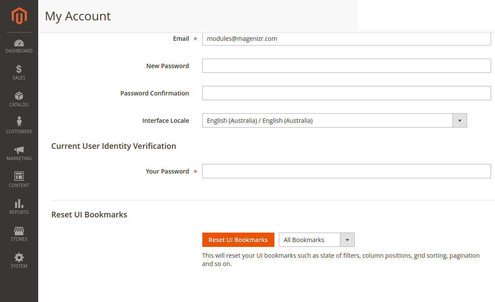Open the Dashboard sidebar icon
Viewport: 495px width, 302px height.
coord(19,43)
